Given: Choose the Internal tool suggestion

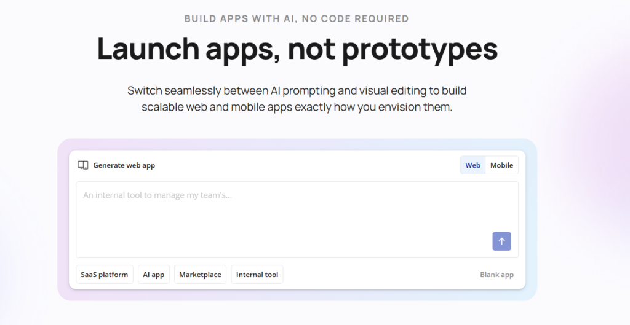Looking at the screenshot, I should click(257, 275).
